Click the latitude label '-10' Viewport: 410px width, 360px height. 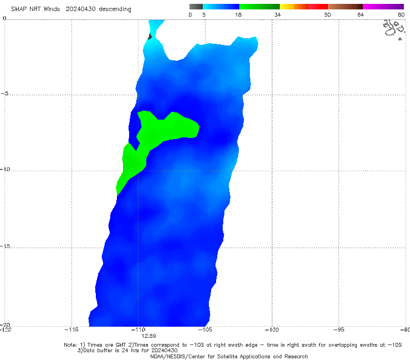click(x=5, y=169)
